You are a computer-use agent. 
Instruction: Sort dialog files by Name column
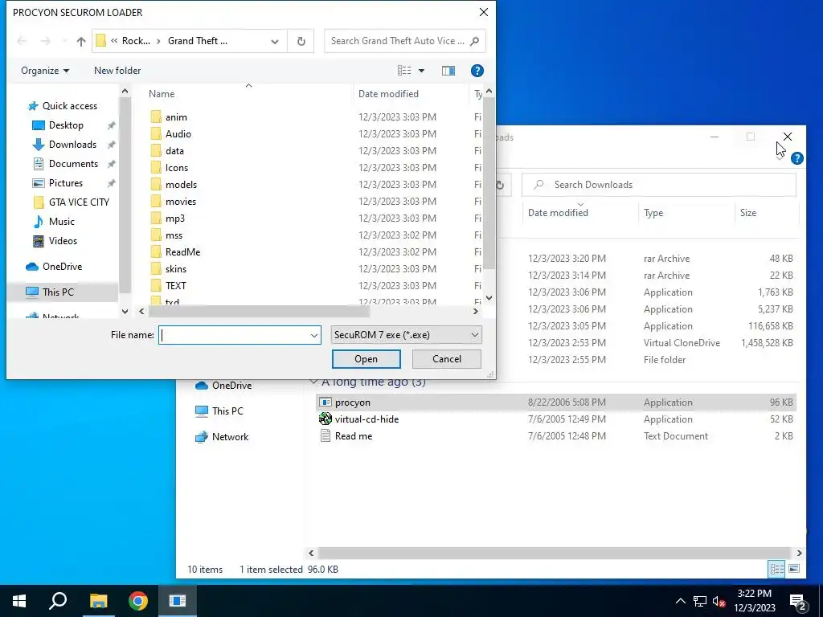click(161, 94)
